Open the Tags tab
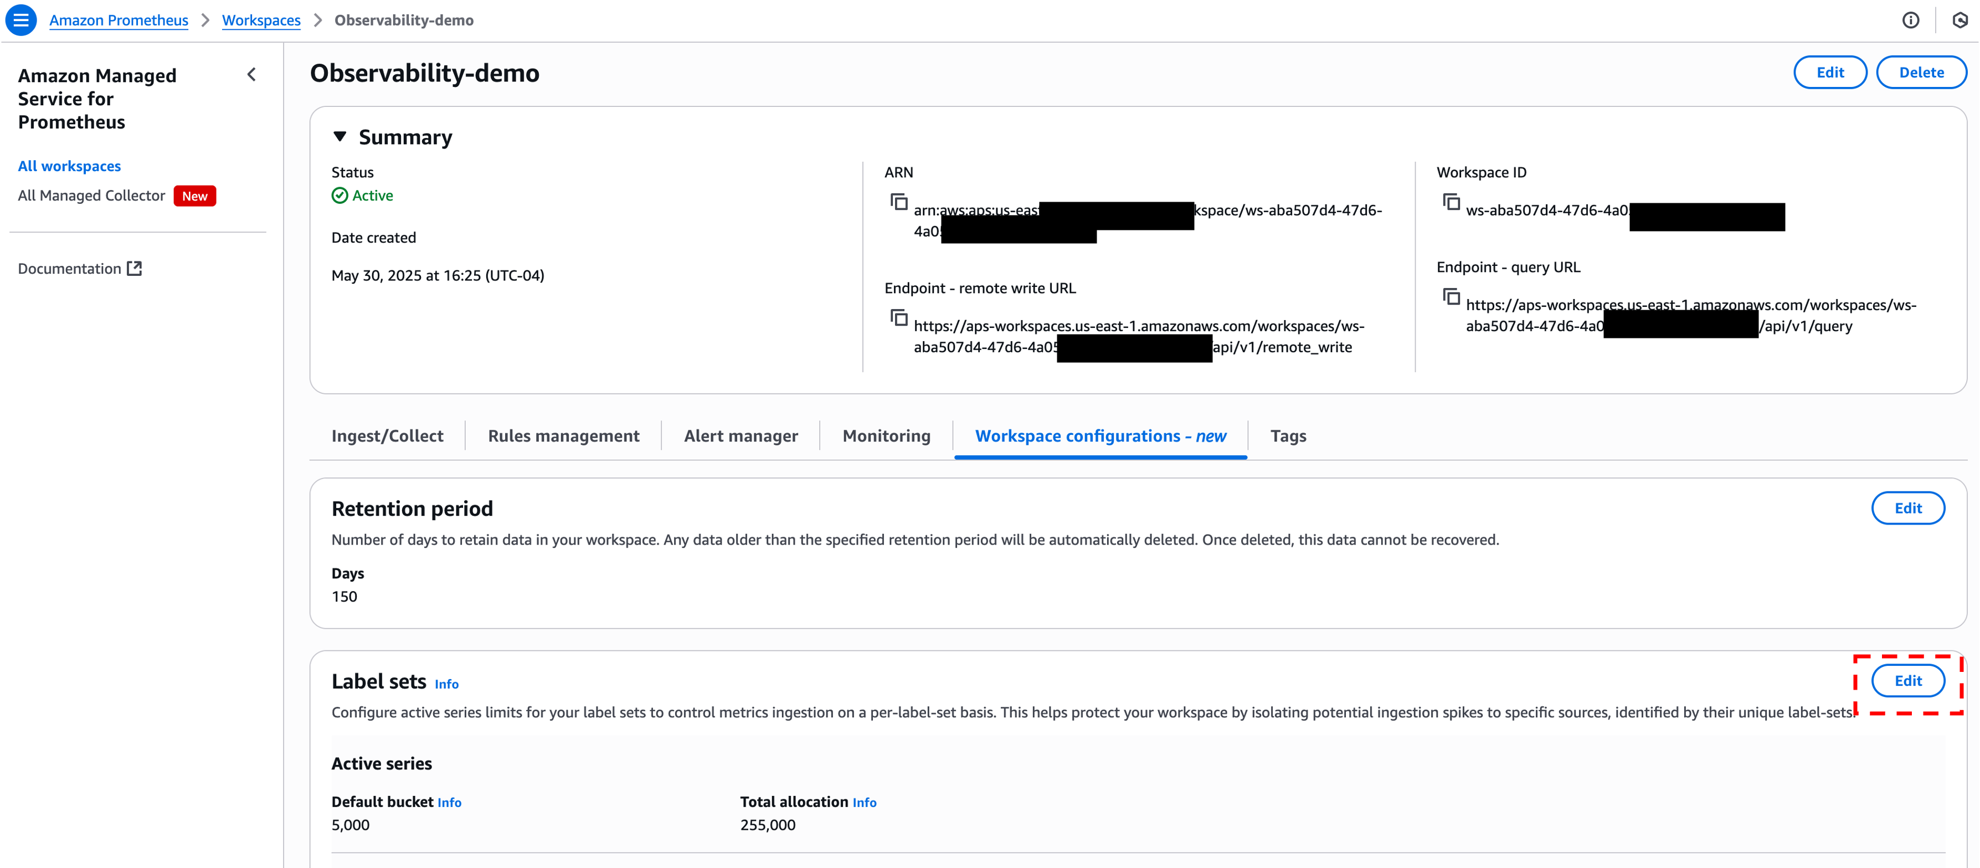The width and height of the screenshot is (1980, 868). point(1288,435)
